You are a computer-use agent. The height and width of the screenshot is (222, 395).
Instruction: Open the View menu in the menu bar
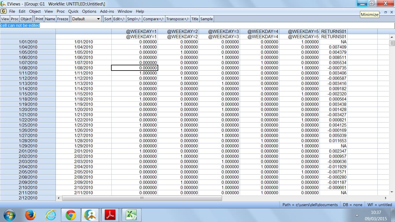[49, 11]
